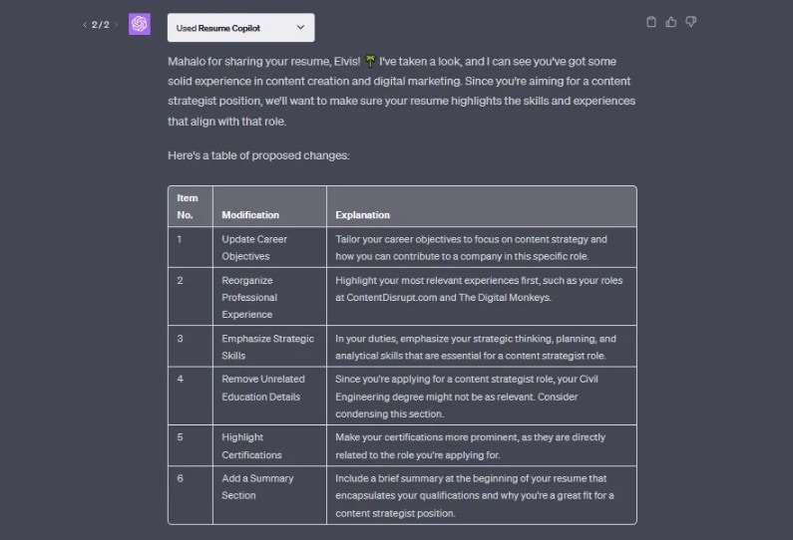
Task: Select the Explanation column header
Action: point(362,214)
